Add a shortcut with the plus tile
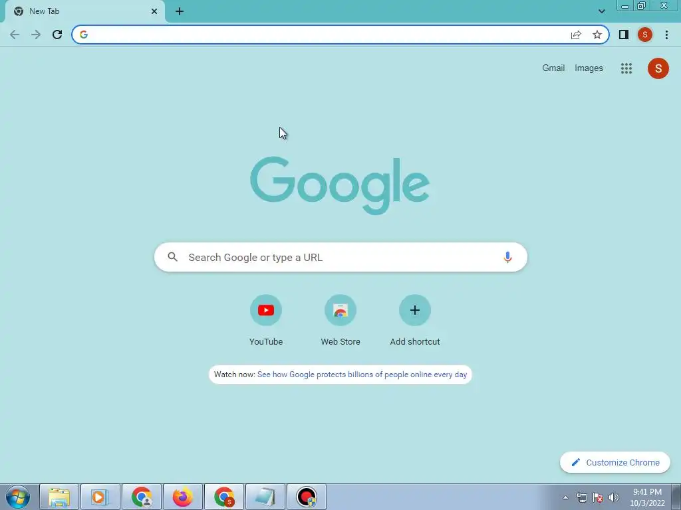Viewport: 681px width, 510px height. pos(415,320)
